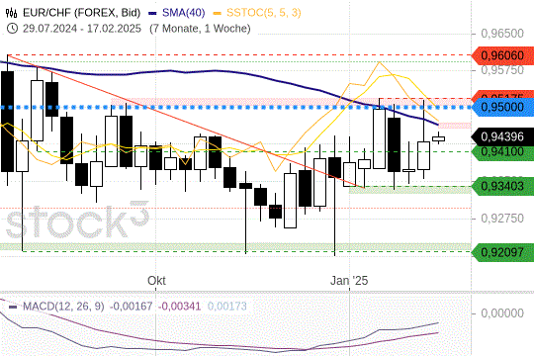Click the SSTOC(5, 5, 3) indicator label
534x356 pixels.
pyautogui.click(x=264, y=13)
